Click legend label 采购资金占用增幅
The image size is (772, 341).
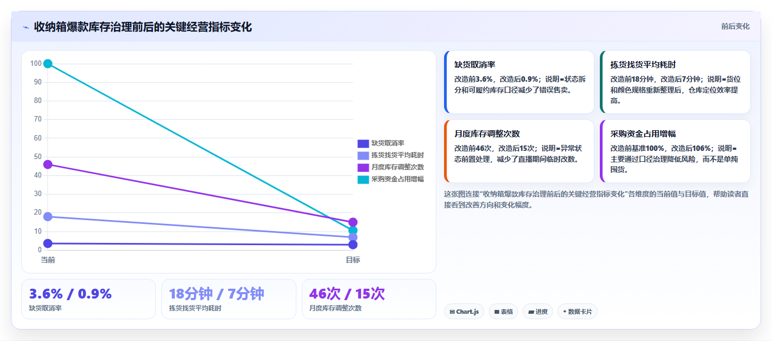tap(398, 179)
